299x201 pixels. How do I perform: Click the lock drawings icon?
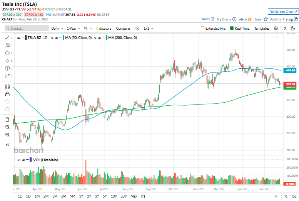7,94
